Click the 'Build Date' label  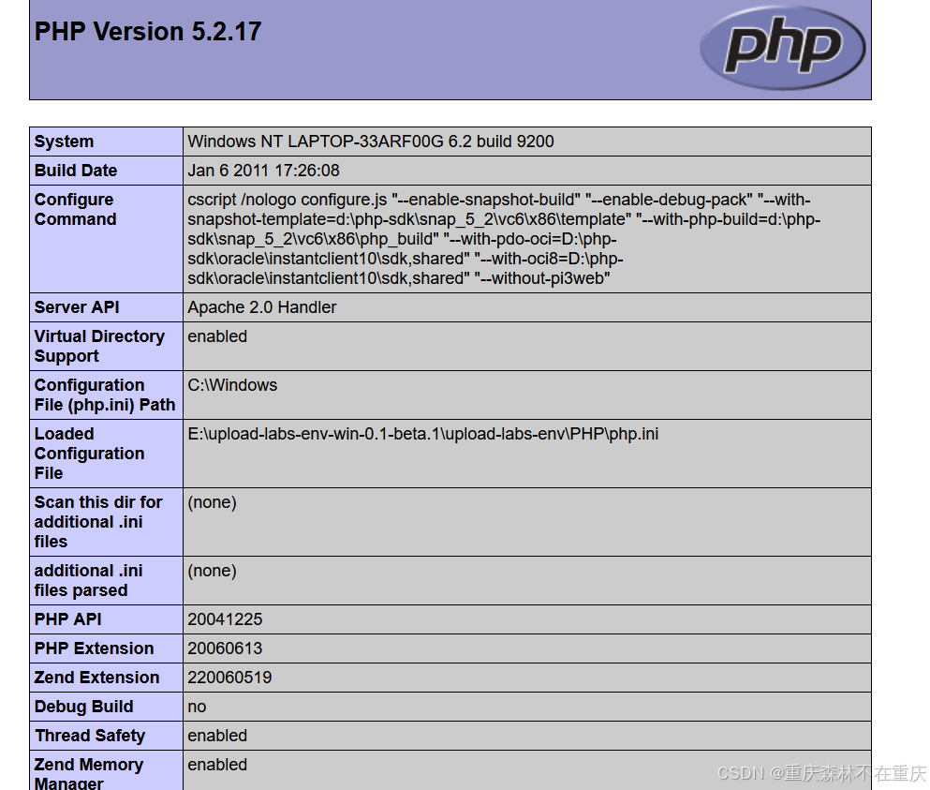coord(76,171)
